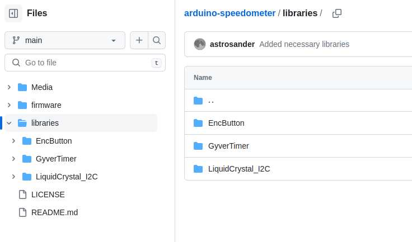This screenshot has width=412, height=242.
Task: Collapse the file tree side panel
Action: point(13,13)
